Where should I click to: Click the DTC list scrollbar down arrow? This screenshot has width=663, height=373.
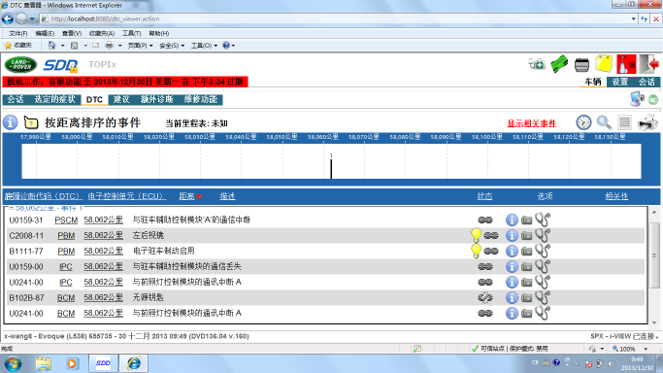pos(654,322)
